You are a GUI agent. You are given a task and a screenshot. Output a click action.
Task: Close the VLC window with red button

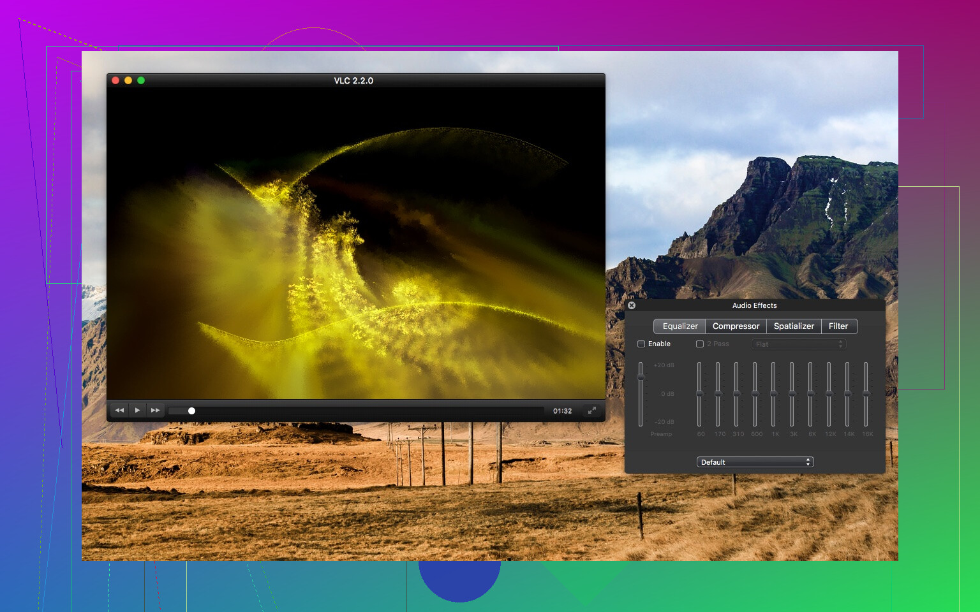point(115,80)
